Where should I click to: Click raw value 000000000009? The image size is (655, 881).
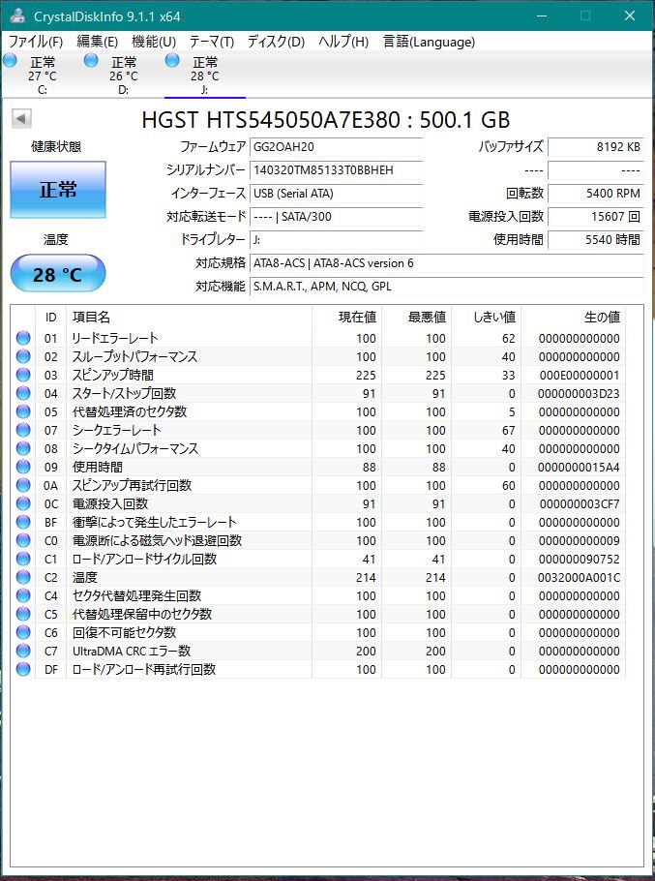pos(580,541)
